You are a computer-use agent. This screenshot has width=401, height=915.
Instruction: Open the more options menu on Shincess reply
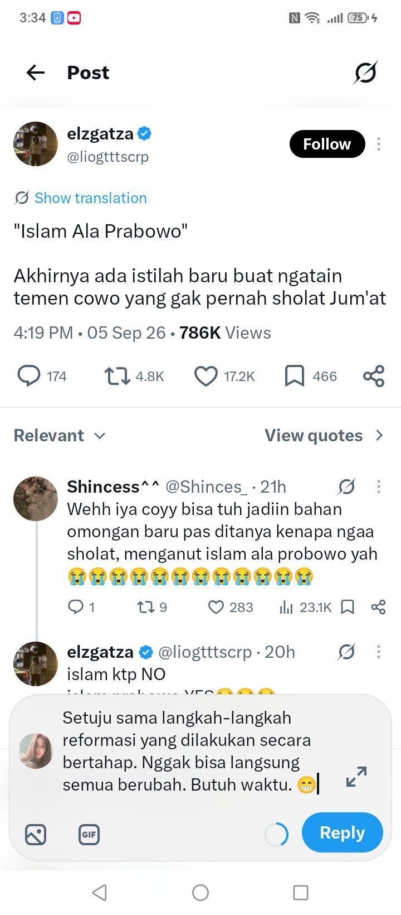pyautogui.click(x=379, y=487)
